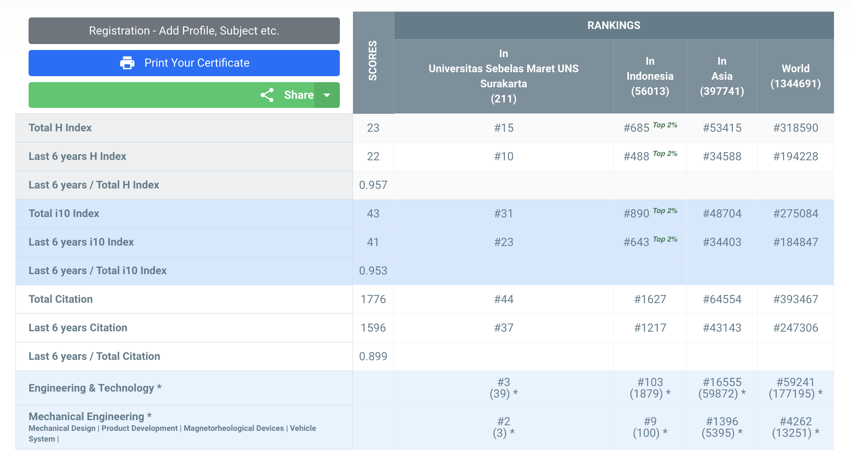The width and height of the screenshot is (850, 463).
Task: Click the Share button label
Action: coord(299,95)
